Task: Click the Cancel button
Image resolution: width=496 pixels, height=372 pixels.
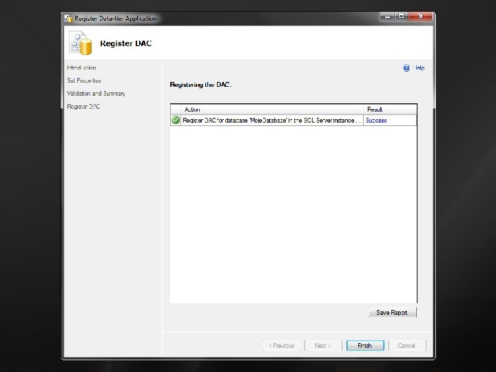Action: pos(407,345)
